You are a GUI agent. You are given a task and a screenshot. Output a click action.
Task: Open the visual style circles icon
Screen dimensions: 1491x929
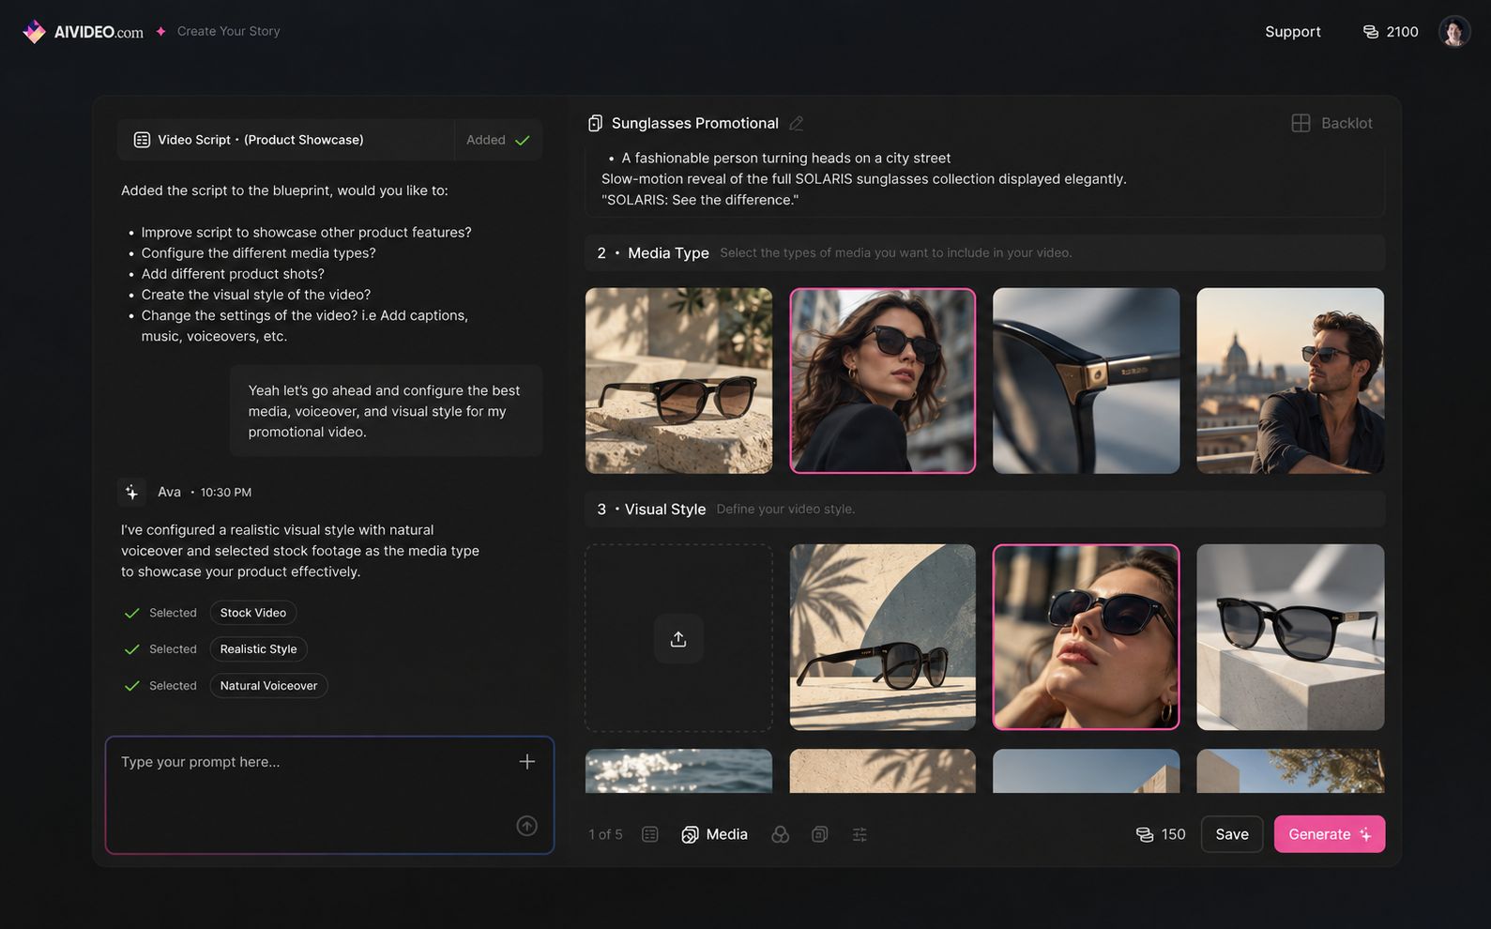tap(780, 834)
